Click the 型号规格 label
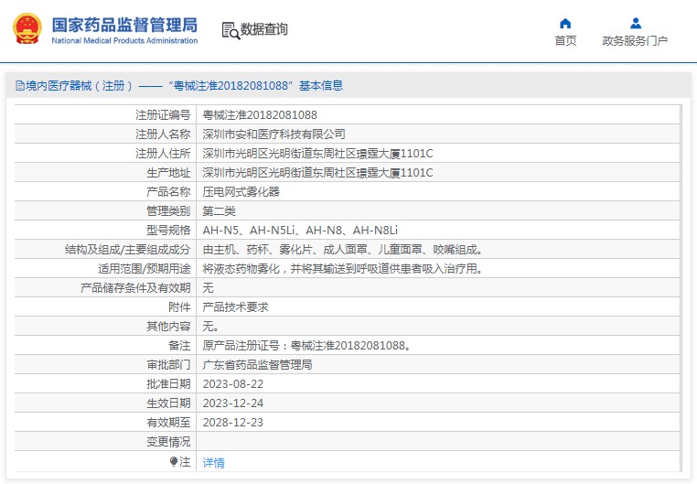 (x=168, y=231)
